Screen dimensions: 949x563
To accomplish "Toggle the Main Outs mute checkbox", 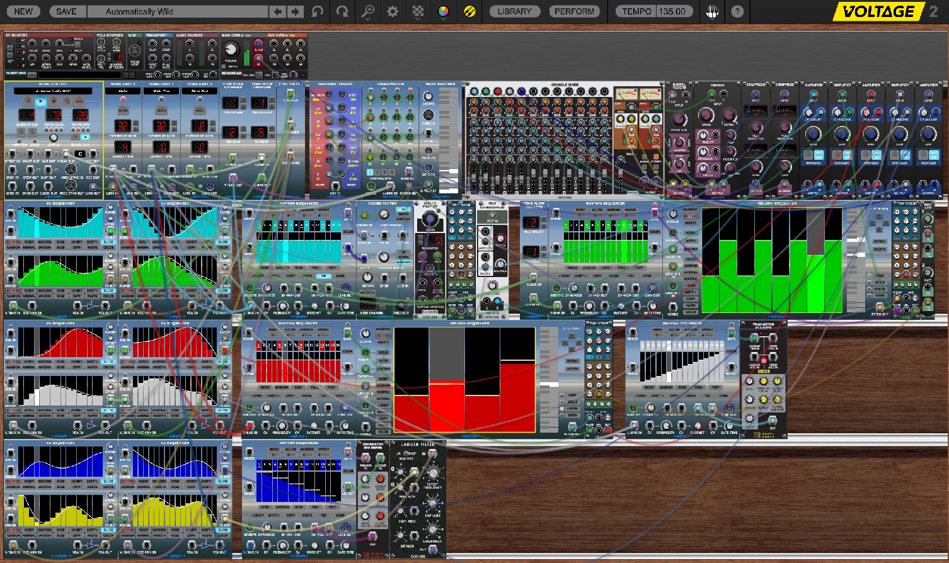I will coord(223,66).
